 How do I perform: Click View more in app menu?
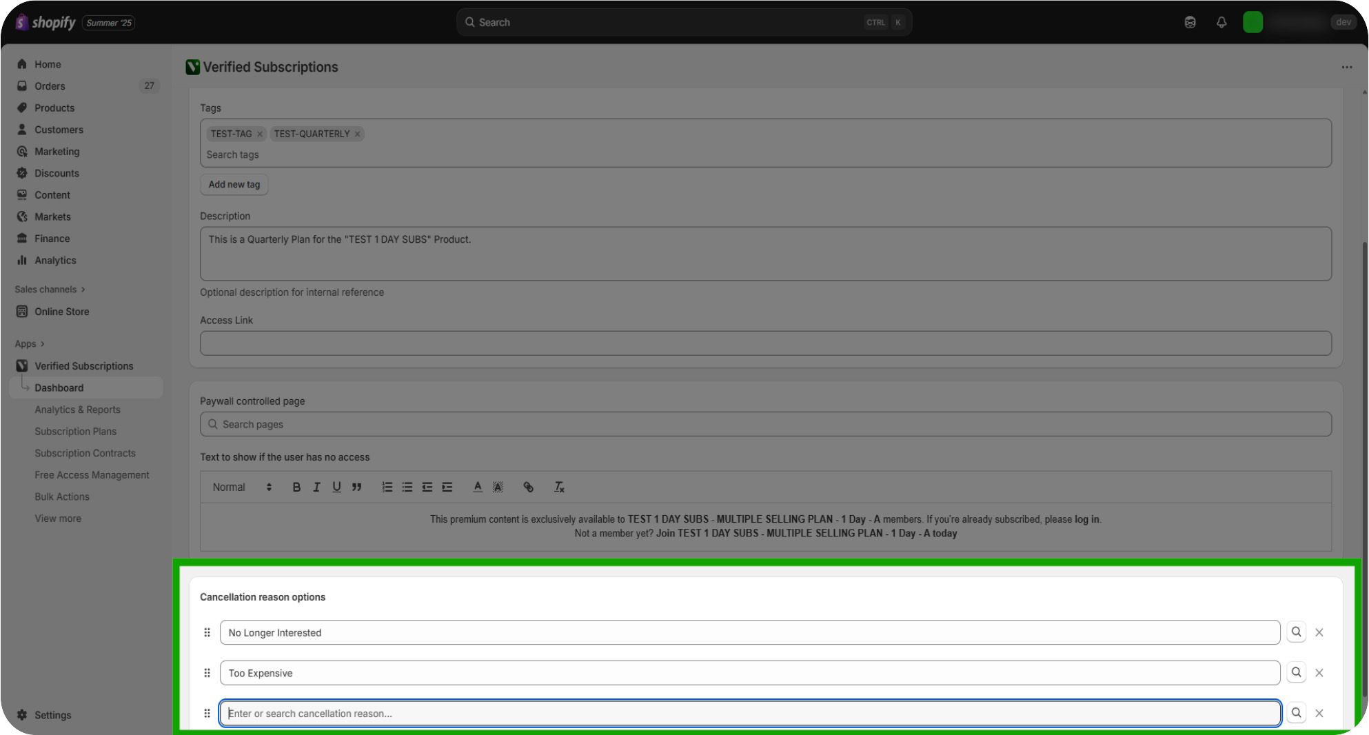coord(58,518)
